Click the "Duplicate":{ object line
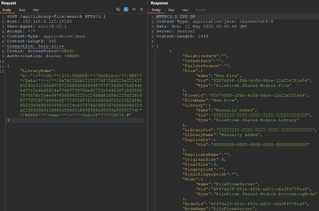The image size is (319, 211). [199, 140]
